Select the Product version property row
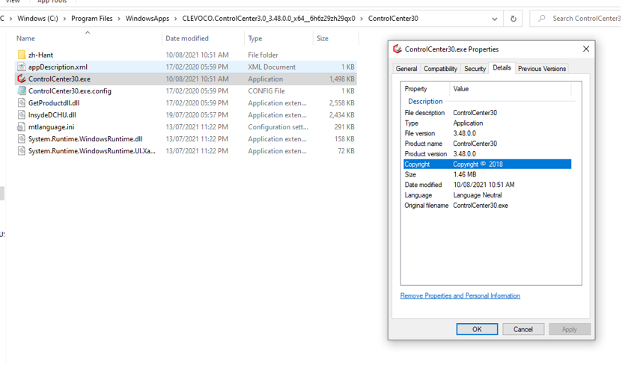This screenshot has height=365, width=640. (x=487, y=154)
